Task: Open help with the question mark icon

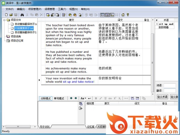Action: pos(128,15)
